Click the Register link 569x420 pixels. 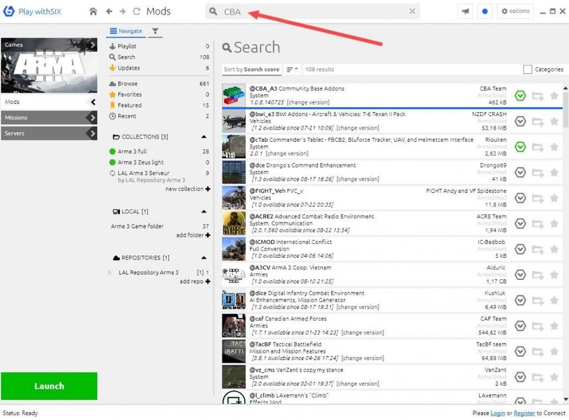(524, 413)
